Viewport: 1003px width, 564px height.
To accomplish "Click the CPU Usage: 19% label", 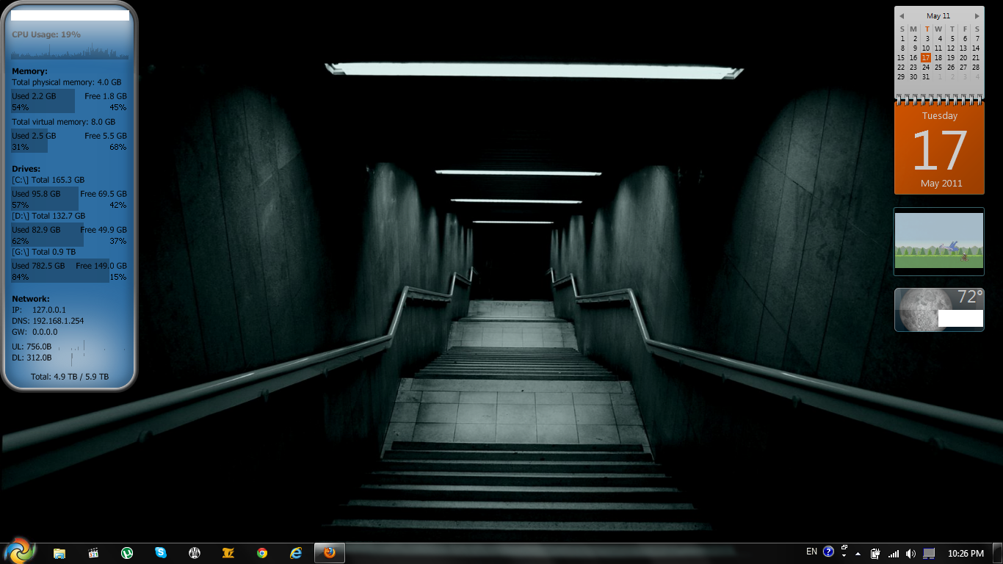I will tap(46, 35).
